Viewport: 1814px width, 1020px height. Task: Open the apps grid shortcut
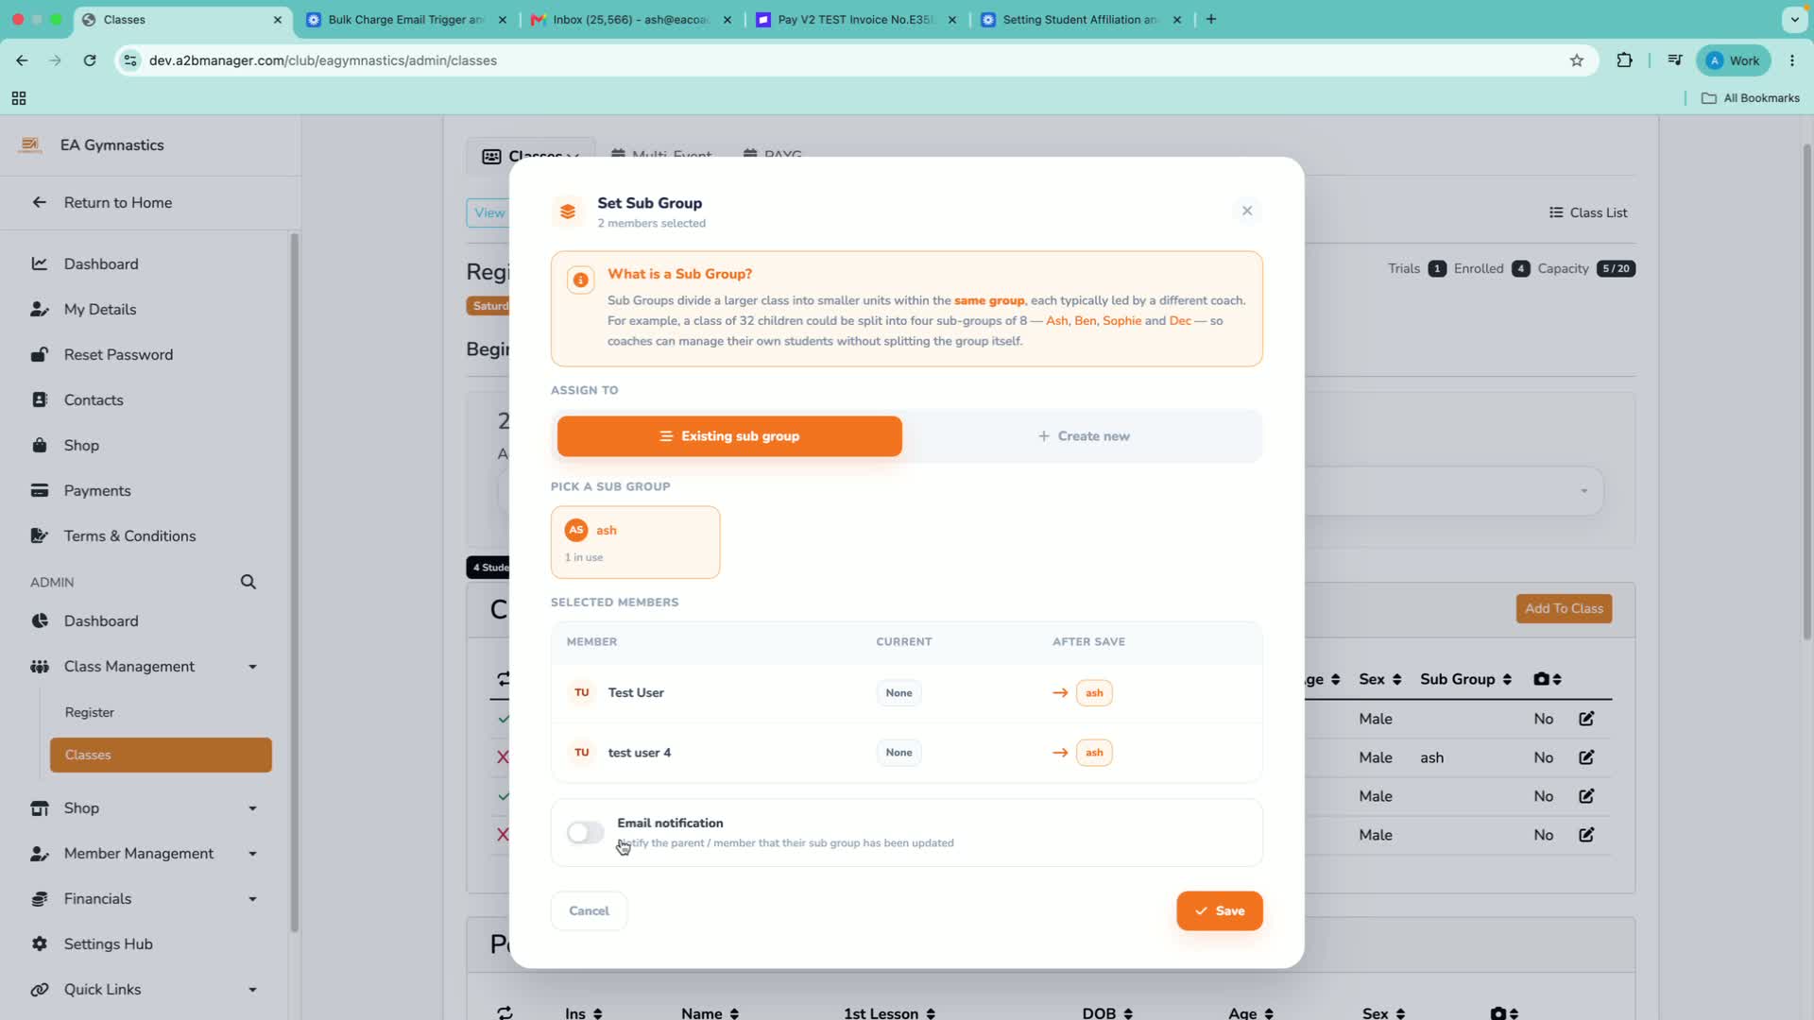(19, 98)
